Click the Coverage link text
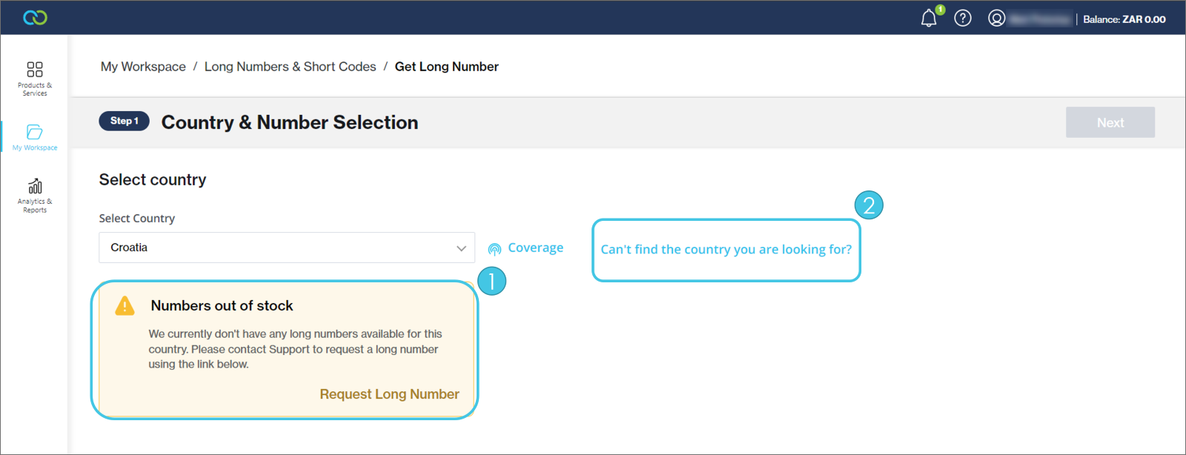1186x455 pixels. [x=535, y=248]
